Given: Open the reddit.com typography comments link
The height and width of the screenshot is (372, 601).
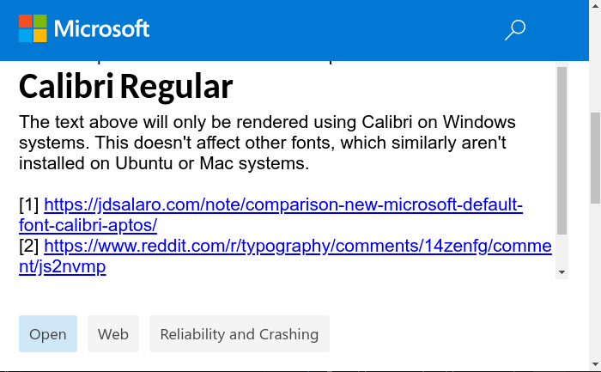Looking at the screenshot, I should pos(298,247).
